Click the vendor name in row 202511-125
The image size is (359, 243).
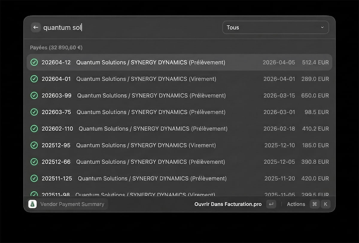click(152, 178)
